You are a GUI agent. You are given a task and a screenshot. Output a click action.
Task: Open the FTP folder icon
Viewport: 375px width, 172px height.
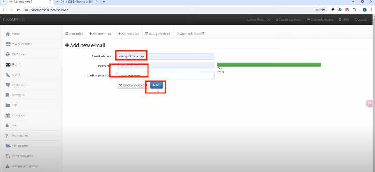click(x=7, y=105)
